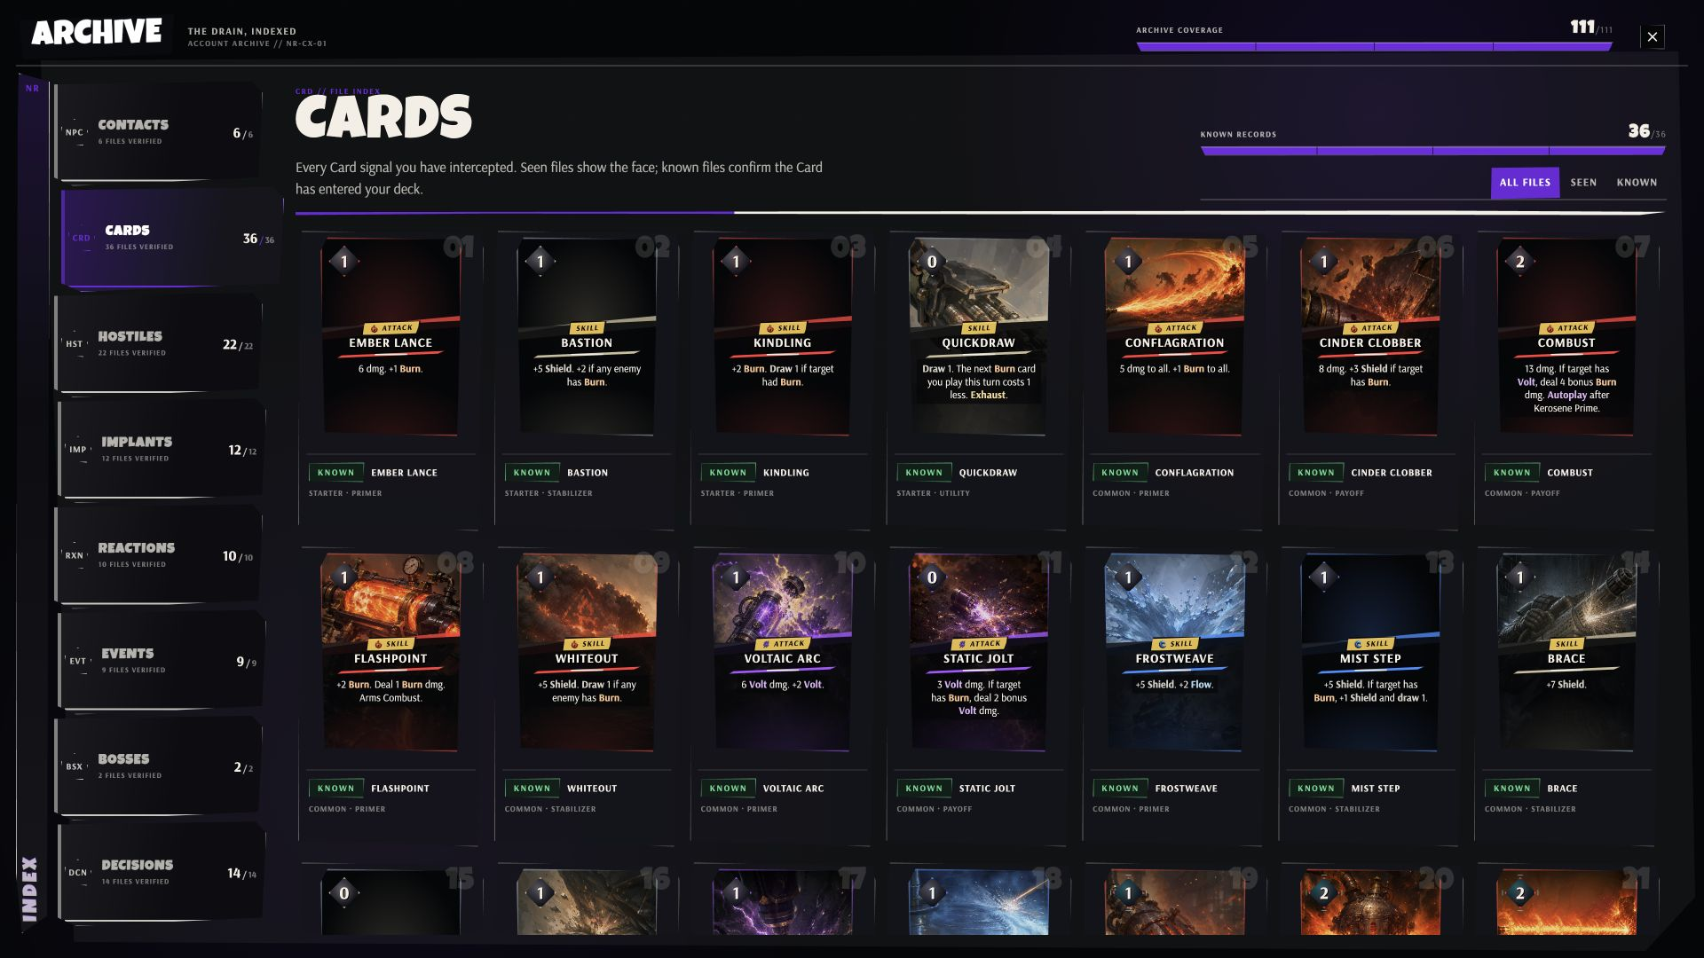Click the CRD badge beside Cards
Image resolution: width=1704 pixels, height=958 pixels.
point(82,238)
